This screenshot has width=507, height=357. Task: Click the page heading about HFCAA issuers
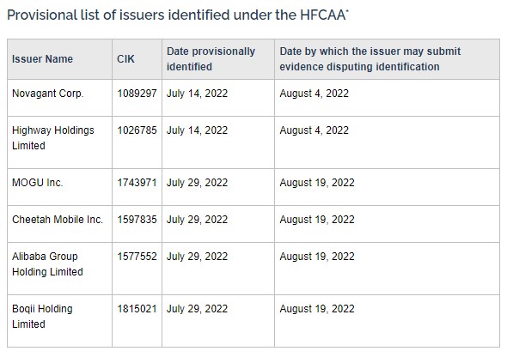[x=178, y=15]
